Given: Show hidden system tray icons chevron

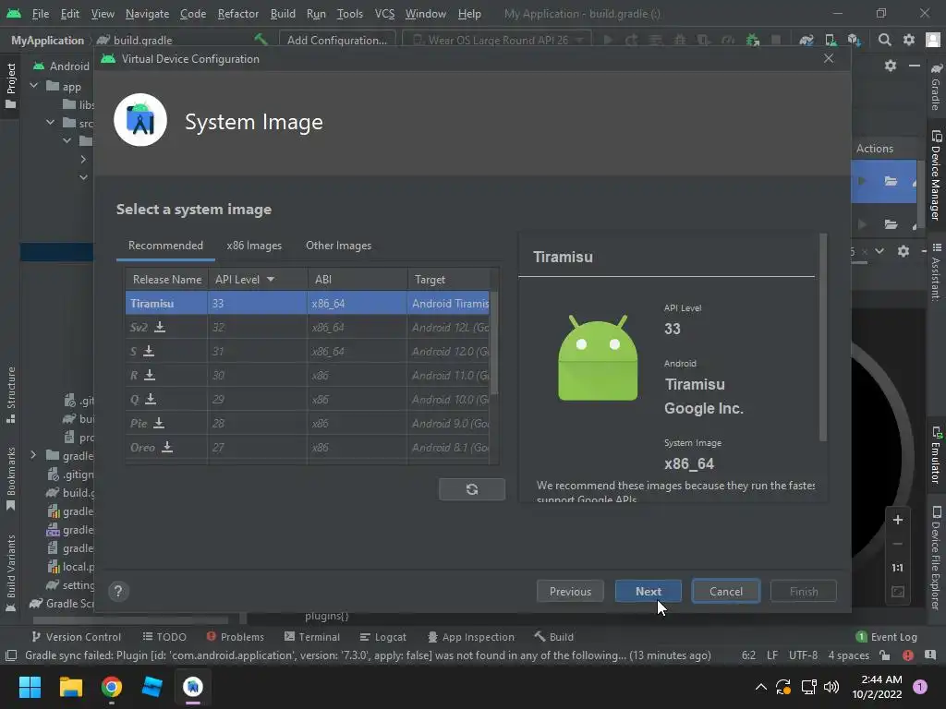Looking at the screenshot, I should pyautogui.click(x=761, y=687).
